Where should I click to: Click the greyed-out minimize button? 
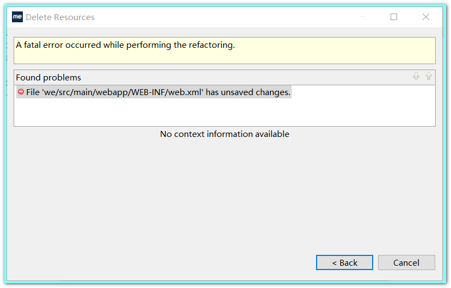point(362,17)
